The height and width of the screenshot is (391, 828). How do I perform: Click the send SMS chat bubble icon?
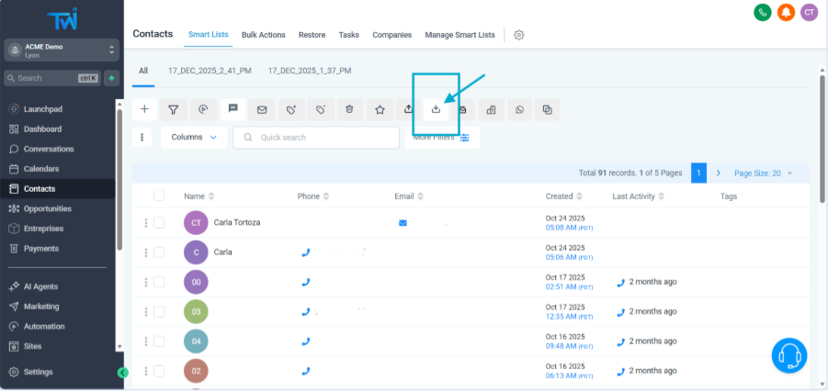coord(233,109)
